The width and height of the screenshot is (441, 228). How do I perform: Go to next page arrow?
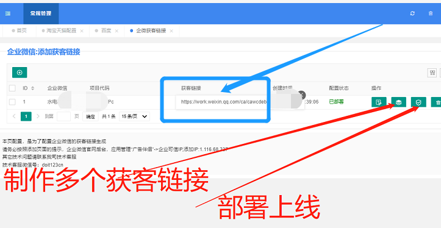pyautogui.click(x=38, y=116)
